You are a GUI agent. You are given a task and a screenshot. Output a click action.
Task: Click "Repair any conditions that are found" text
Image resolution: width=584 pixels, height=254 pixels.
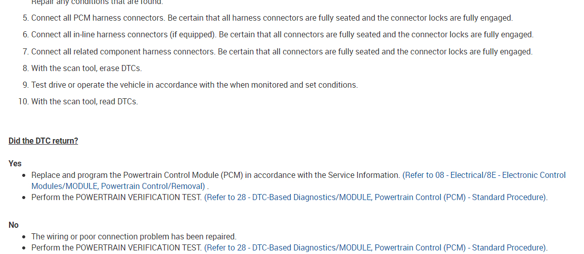click(x=97, y=3)
